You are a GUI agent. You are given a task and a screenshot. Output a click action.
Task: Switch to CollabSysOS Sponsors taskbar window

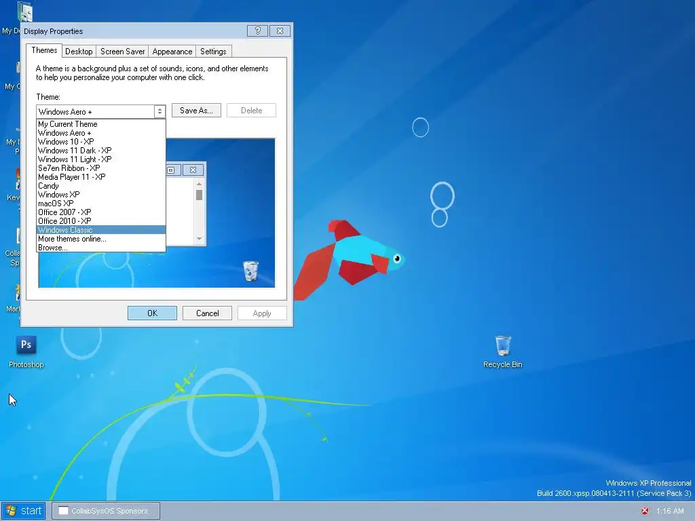pyautogui.click(x=106, y=511)
